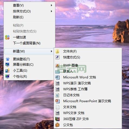Create a new 公文包
Viewport: 129px width, 129px height.
point(88,125)
